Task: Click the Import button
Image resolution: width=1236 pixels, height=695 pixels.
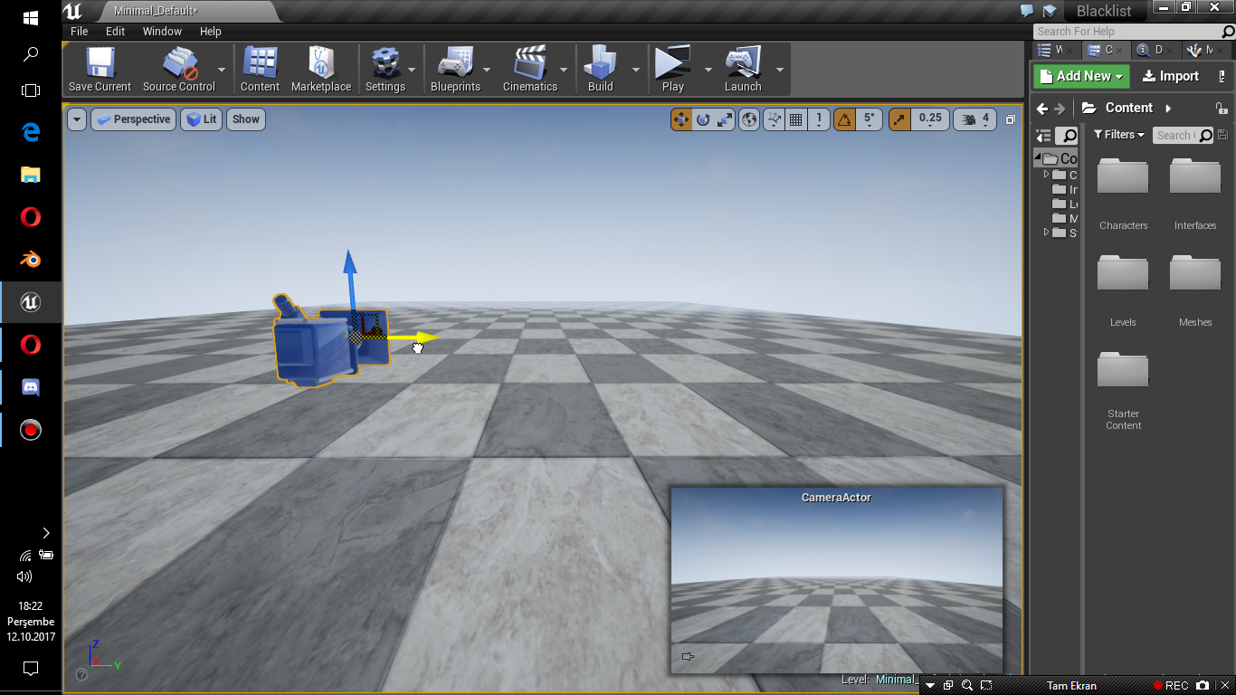Action: click(x=1171, y=76)
